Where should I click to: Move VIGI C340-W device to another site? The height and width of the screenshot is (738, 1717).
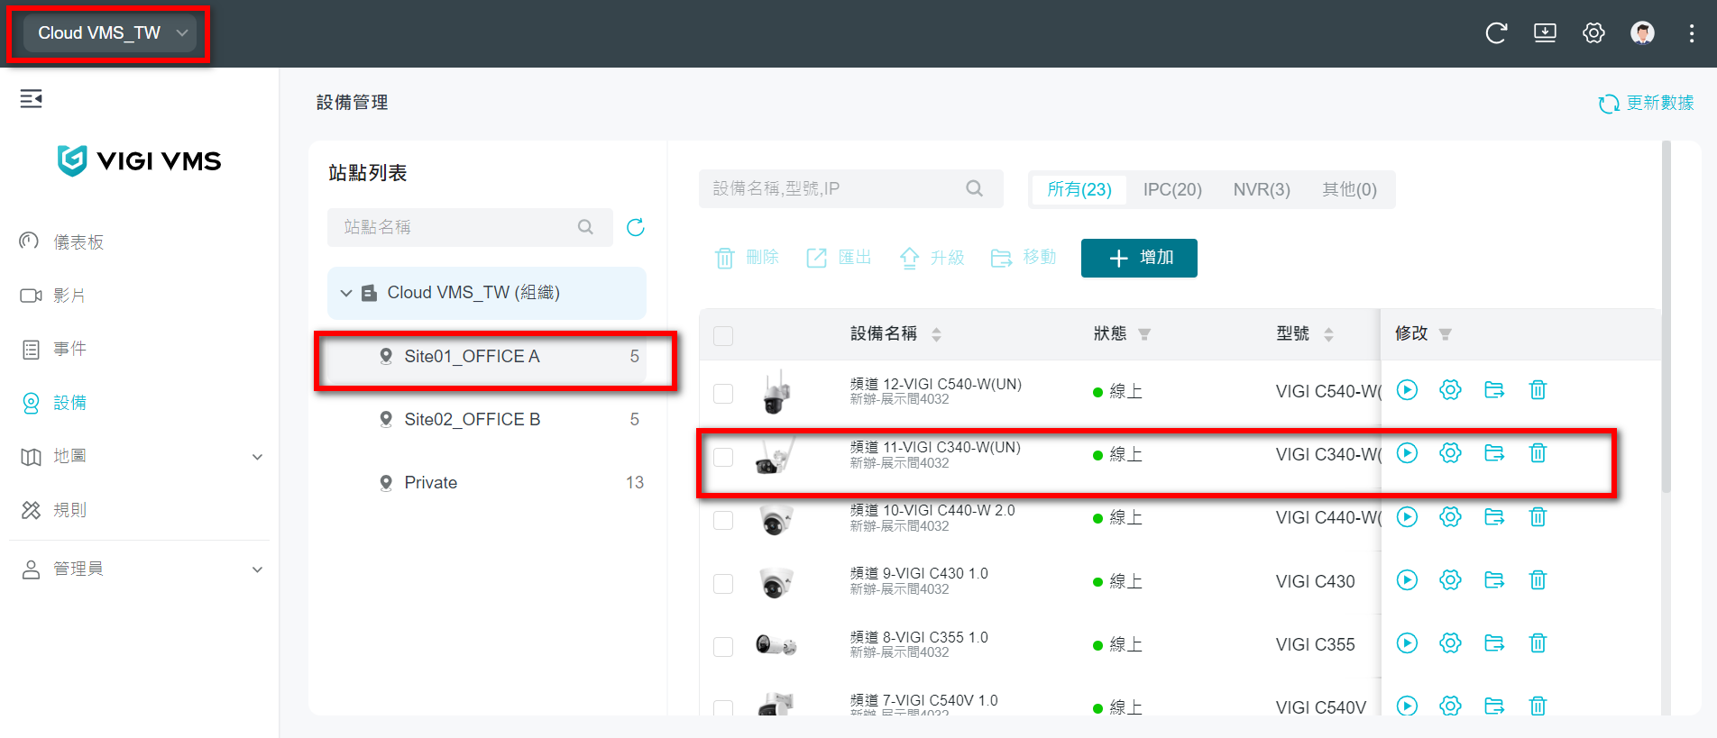[1494, 452]
